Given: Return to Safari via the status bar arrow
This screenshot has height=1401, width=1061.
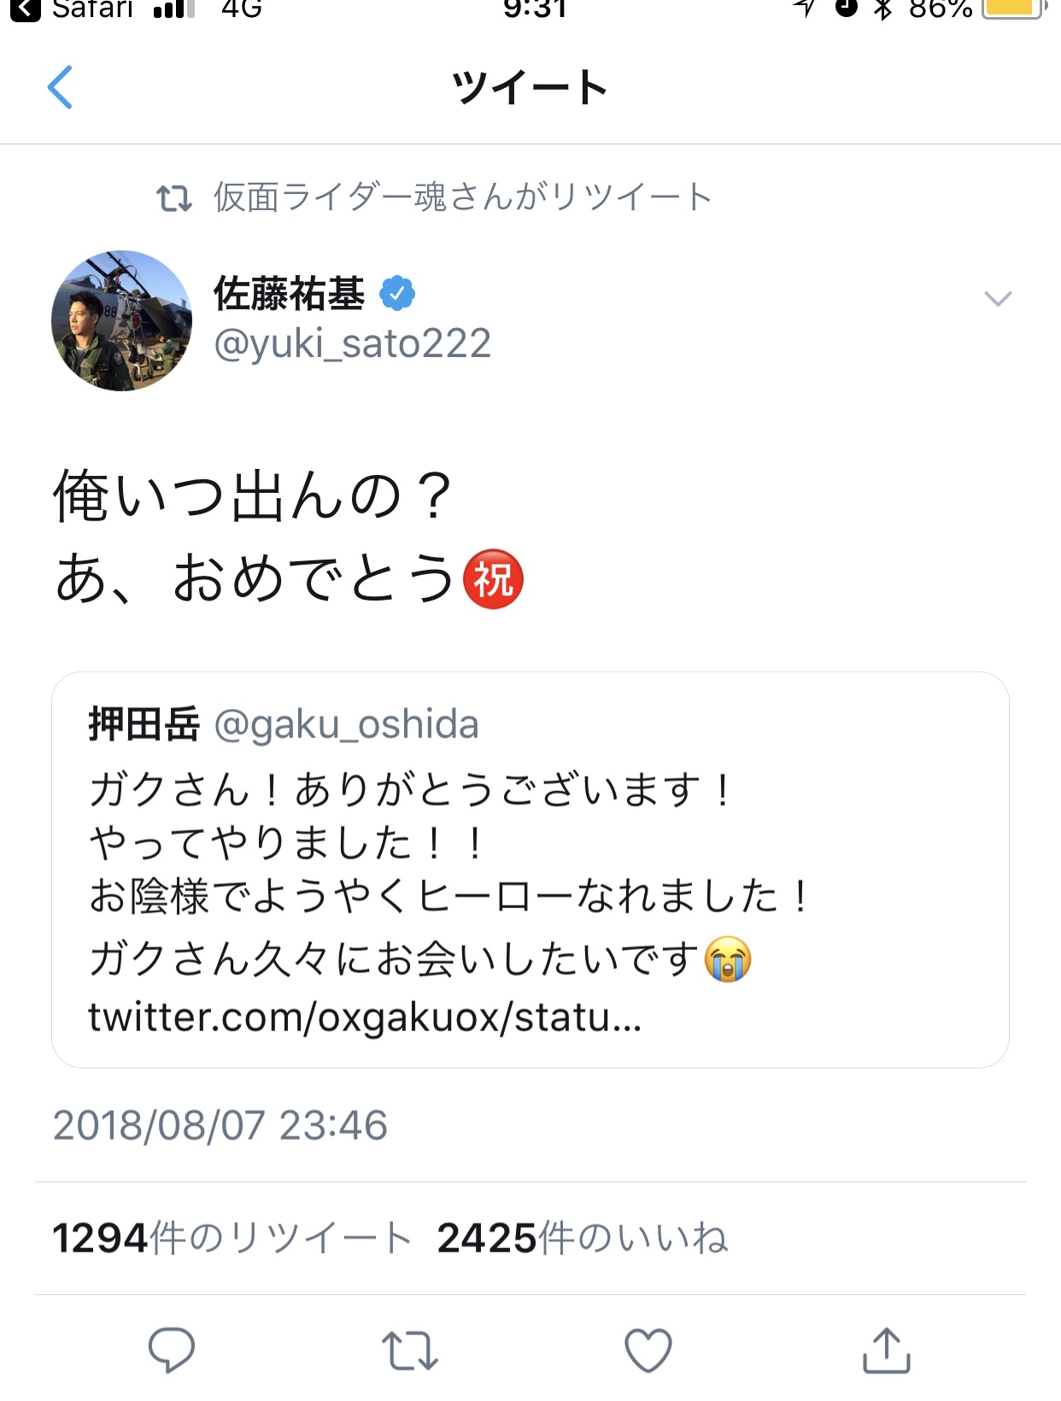Looking at the screenshot, I should click(x=26, y=9).
